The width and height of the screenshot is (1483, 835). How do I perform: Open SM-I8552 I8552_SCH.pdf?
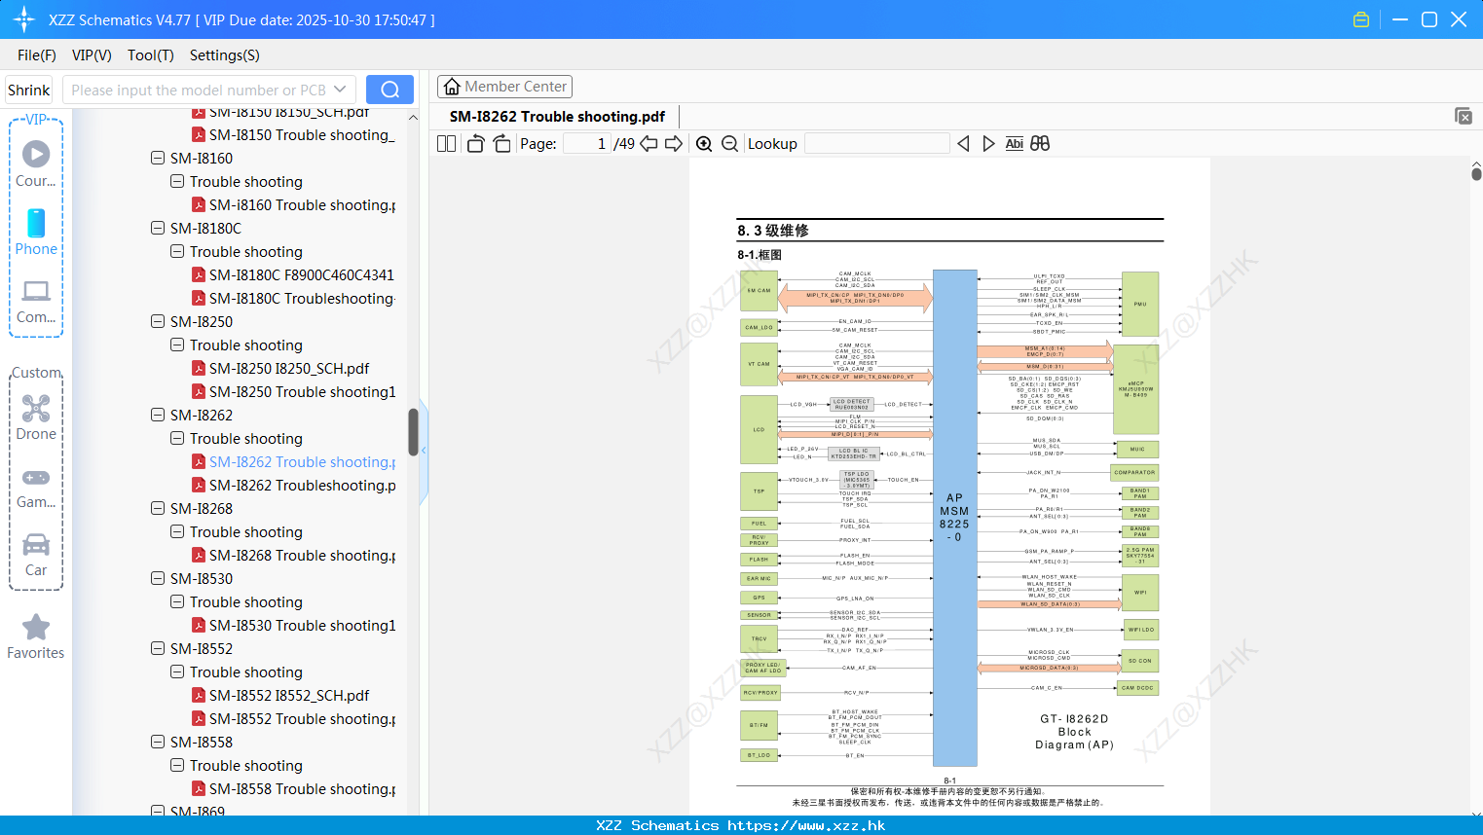[289, 696]
